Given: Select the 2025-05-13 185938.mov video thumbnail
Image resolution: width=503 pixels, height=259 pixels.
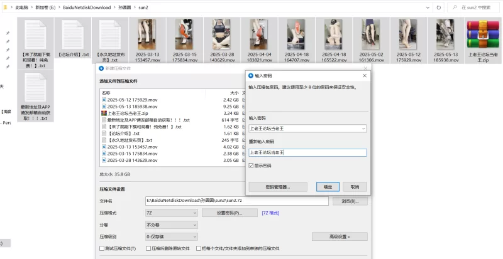Looking at the screenshot, I should 445,34.
